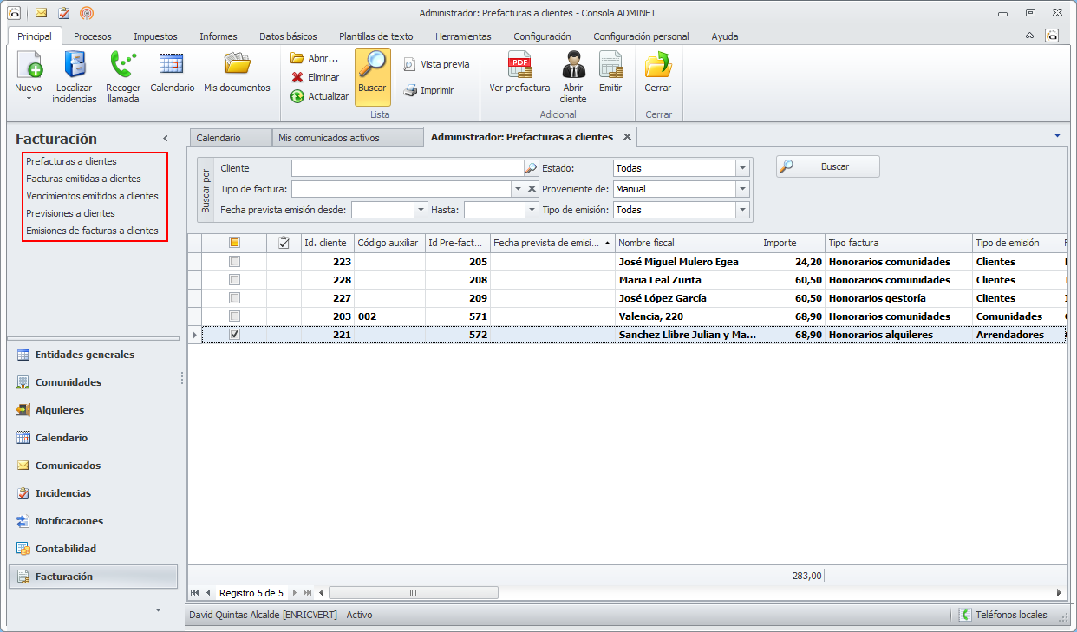Expand the Tipo de emisión dropdown

[x=742, y=210]
